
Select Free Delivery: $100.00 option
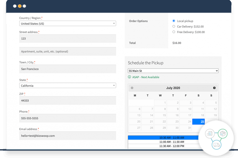tap(174, 32)
